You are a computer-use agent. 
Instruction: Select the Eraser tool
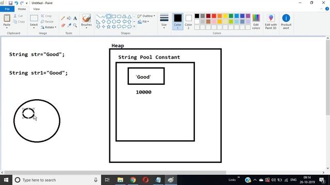[63, 25]
